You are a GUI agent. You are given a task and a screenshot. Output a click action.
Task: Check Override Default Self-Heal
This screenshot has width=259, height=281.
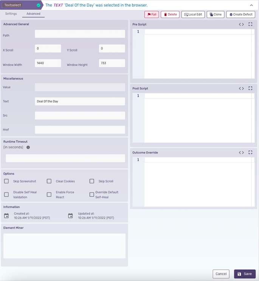[x=92, y=194]
